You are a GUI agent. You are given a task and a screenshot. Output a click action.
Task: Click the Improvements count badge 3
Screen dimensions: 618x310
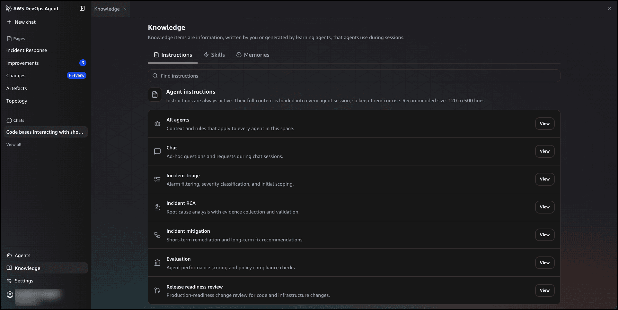point(83,63)
